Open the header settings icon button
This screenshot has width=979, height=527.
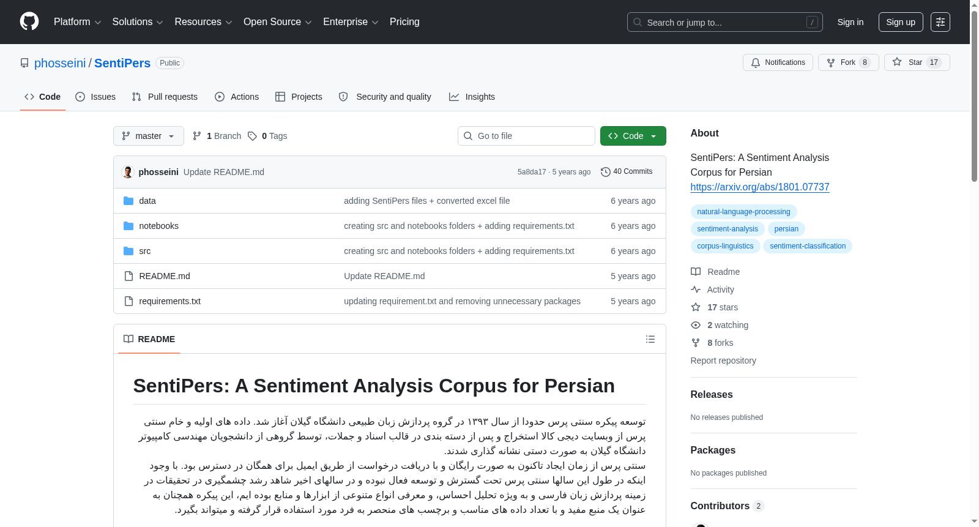click(x=940, y=22)
